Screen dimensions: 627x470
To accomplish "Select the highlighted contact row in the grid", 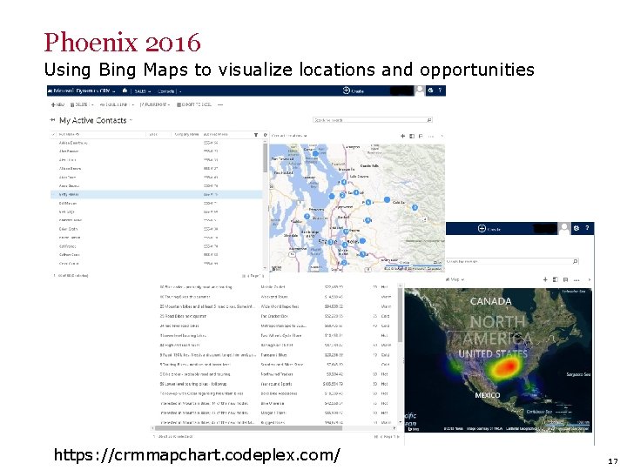I will point(157,195).
